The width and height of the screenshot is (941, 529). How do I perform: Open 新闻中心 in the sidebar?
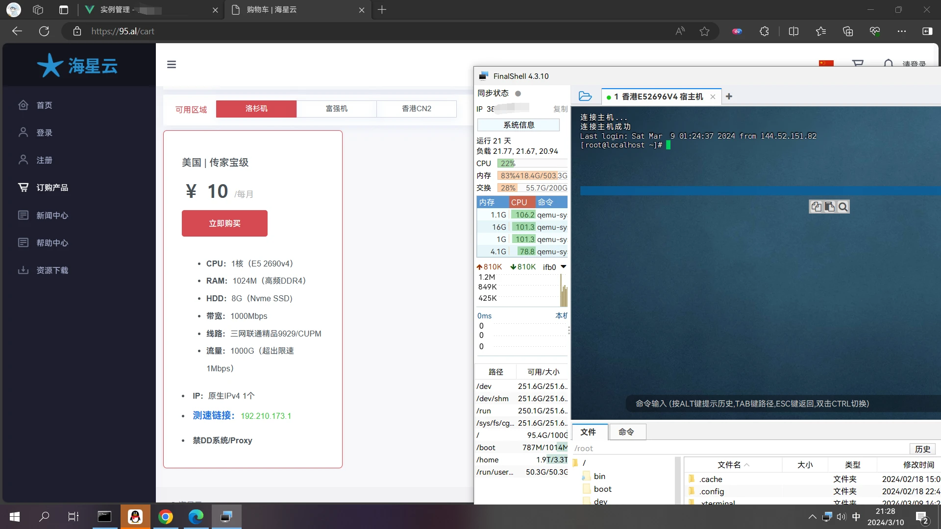point(51,216)
